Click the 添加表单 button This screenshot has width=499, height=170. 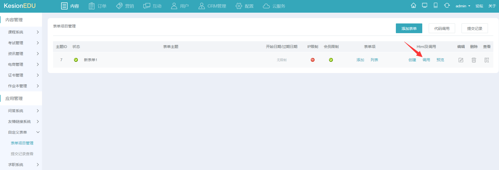409,28
